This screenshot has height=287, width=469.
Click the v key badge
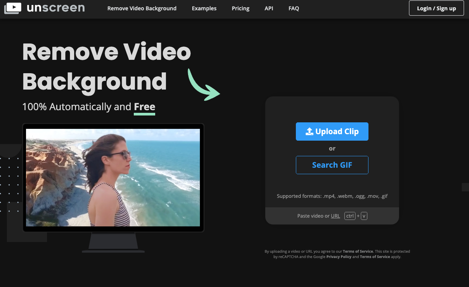tap(364, 216)
